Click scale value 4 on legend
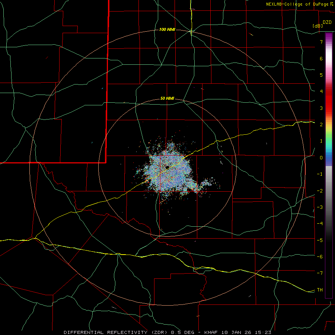335x335 pixels. 321,92
